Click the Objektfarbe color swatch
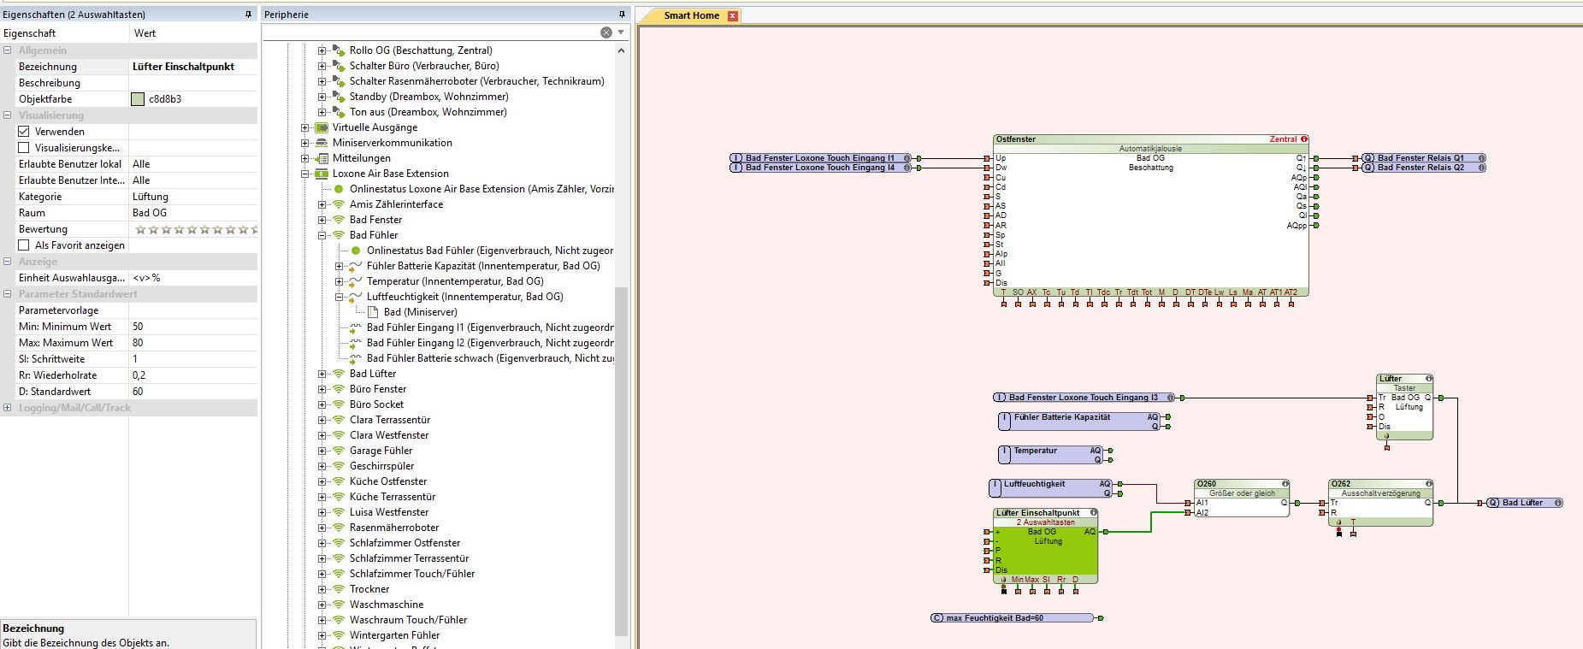The image size is (1583, 649). (x=138, y=99)
